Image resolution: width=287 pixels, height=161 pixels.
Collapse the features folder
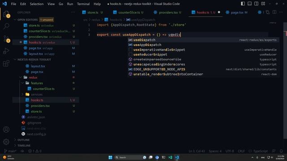pyautogui.click(x=22, y=83)
